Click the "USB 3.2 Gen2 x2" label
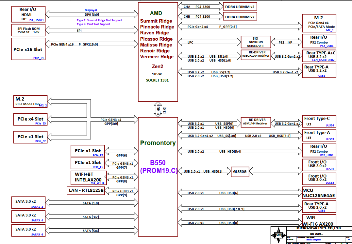 pyautogui.click(x=287, y=56)
